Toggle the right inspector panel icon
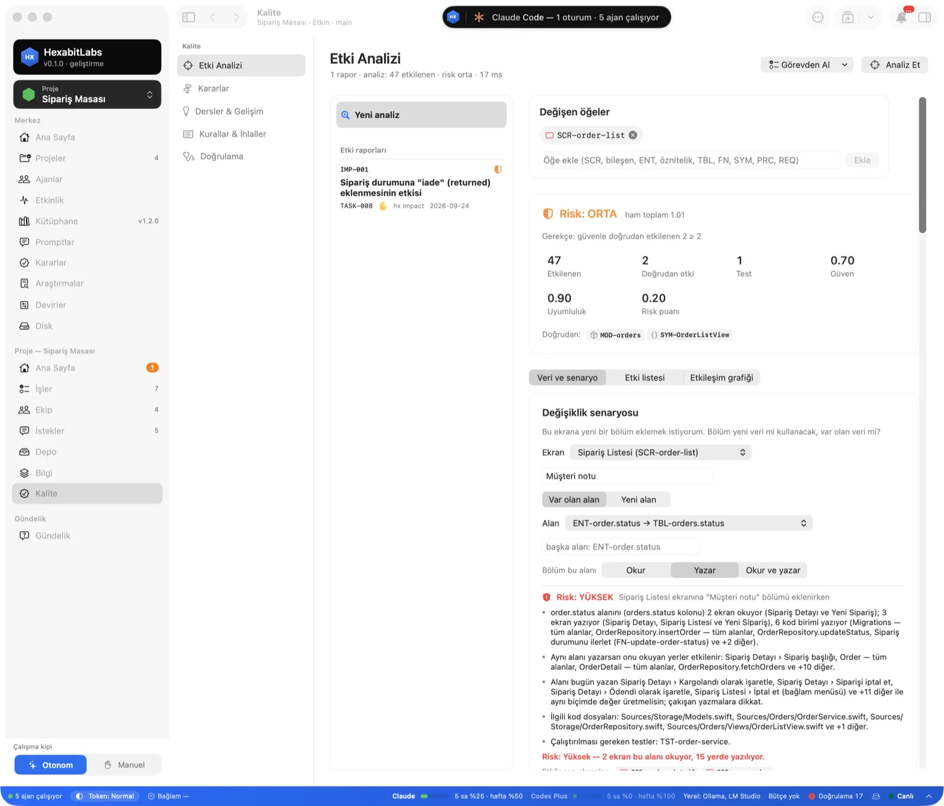 click(x=925, y=17)
